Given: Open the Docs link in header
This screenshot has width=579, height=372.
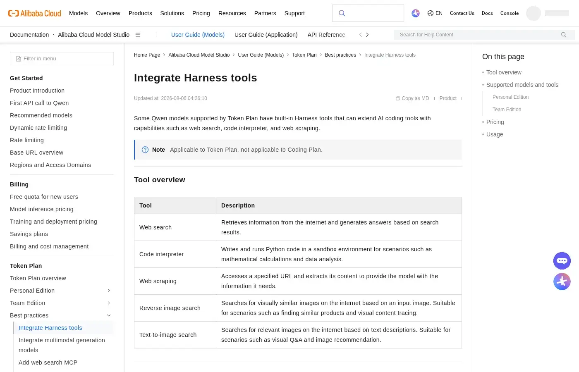Looking at the screenshot, I should coord(487,13).
